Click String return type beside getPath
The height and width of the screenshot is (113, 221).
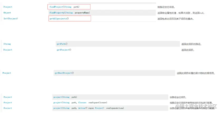tap(7, 44)
